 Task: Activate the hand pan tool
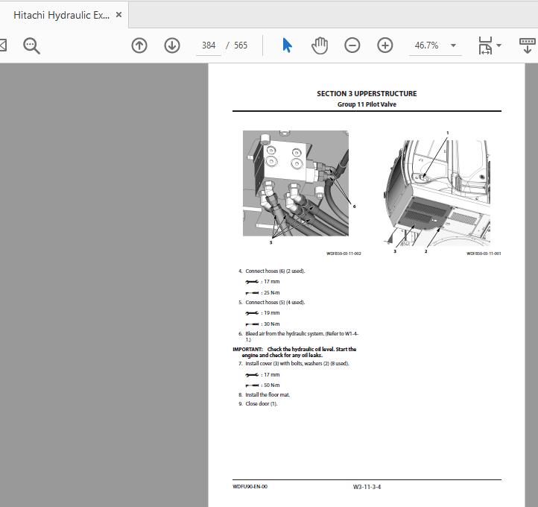pyautogui.click(x=320, y=45)
